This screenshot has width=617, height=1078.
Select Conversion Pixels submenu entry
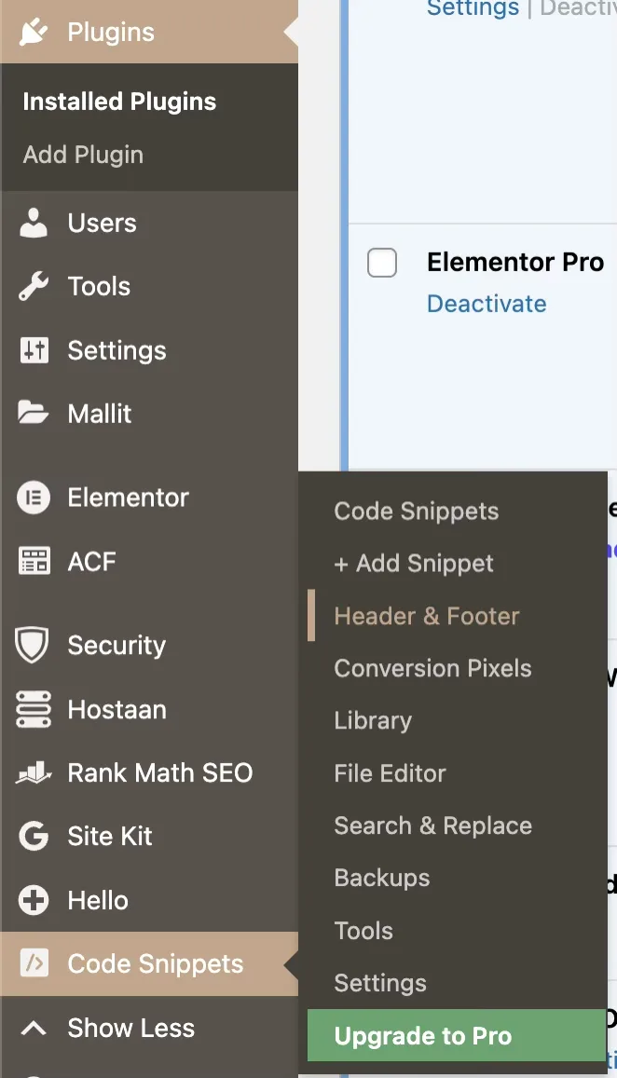(x=432, y=668)
